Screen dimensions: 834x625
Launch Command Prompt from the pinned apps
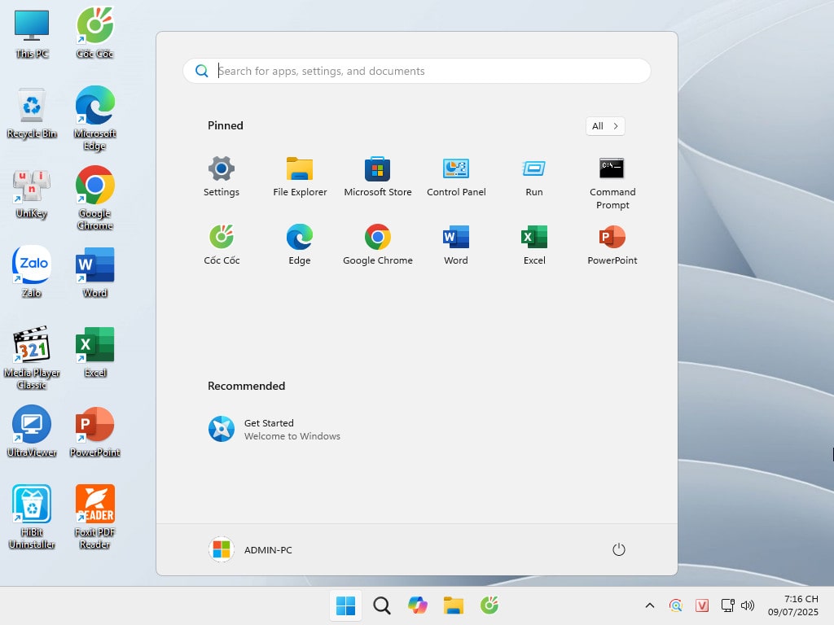coord(612,183)
